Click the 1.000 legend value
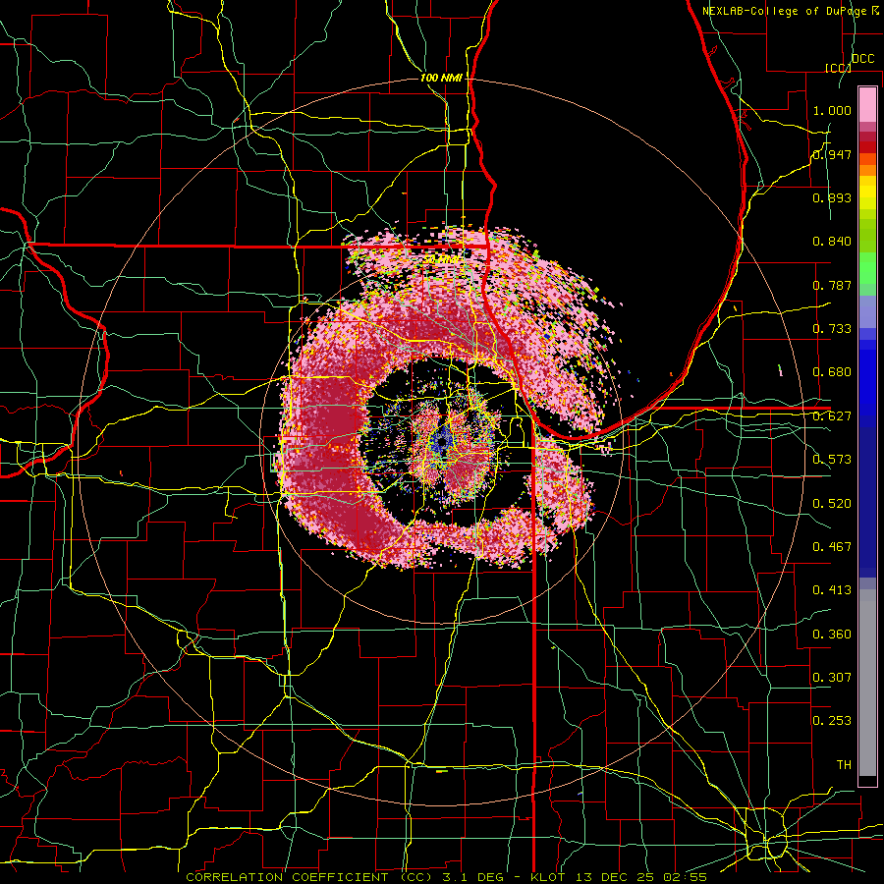 click(x=832, y=110)
